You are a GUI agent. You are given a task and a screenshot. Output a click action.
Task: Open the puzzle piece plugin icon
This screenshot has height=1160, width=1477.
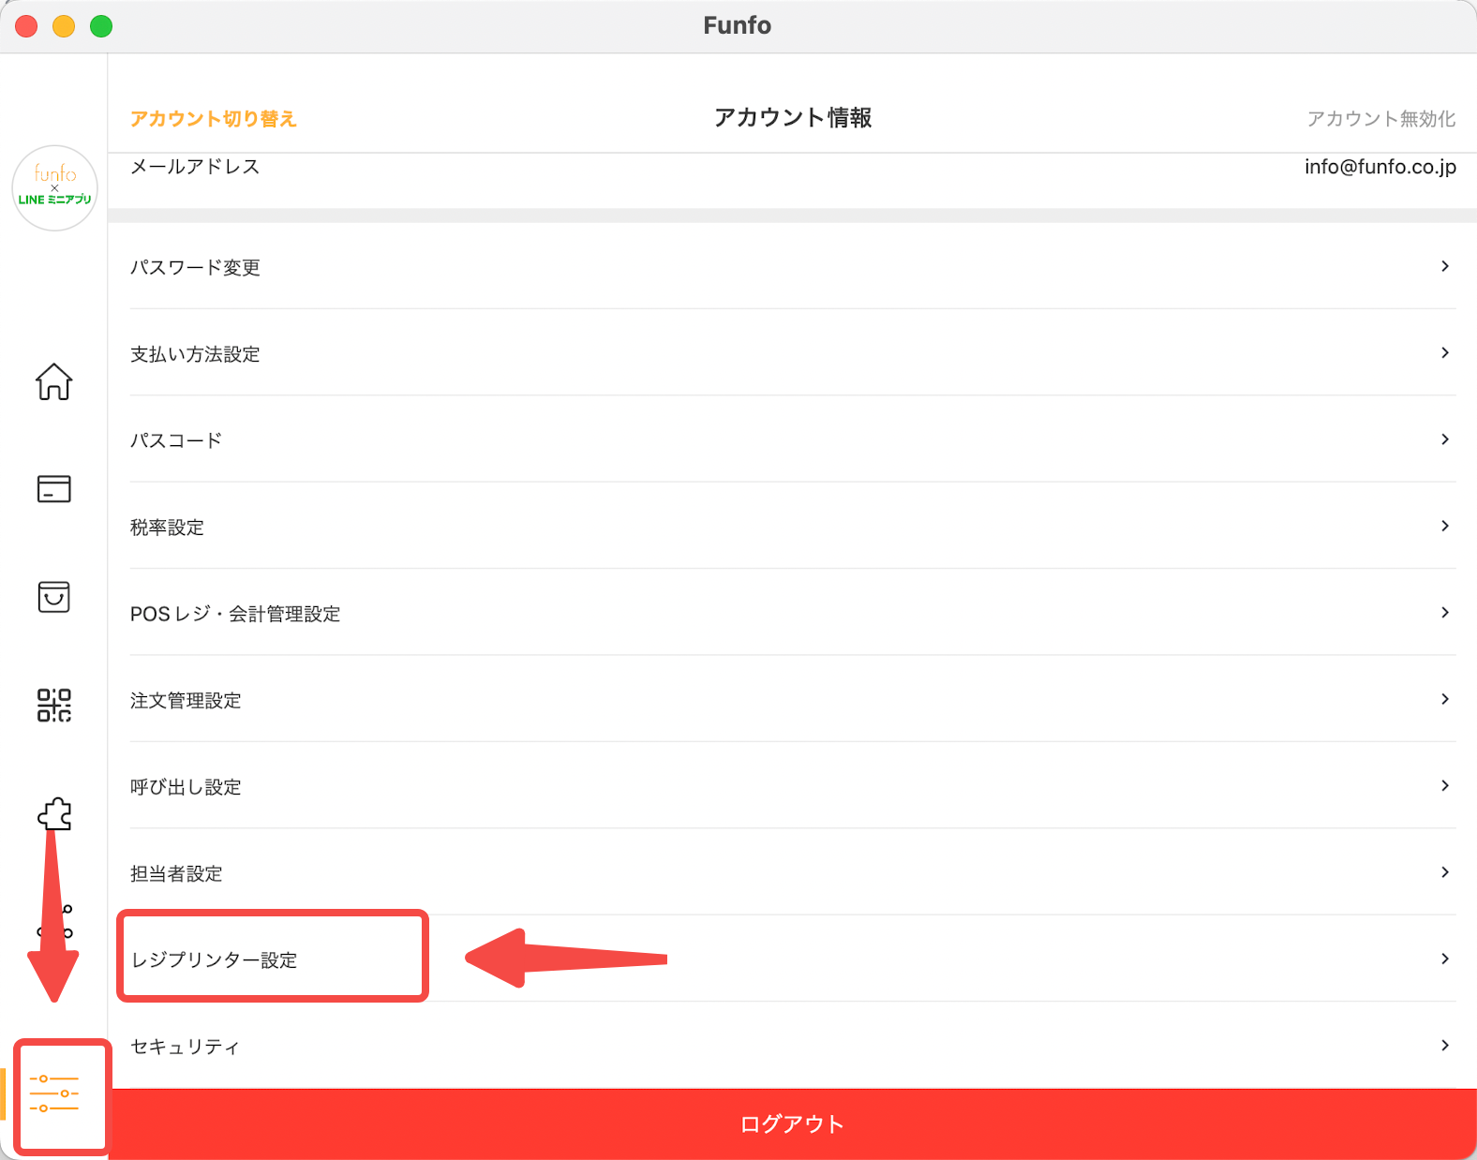click(x=54, y=813)
